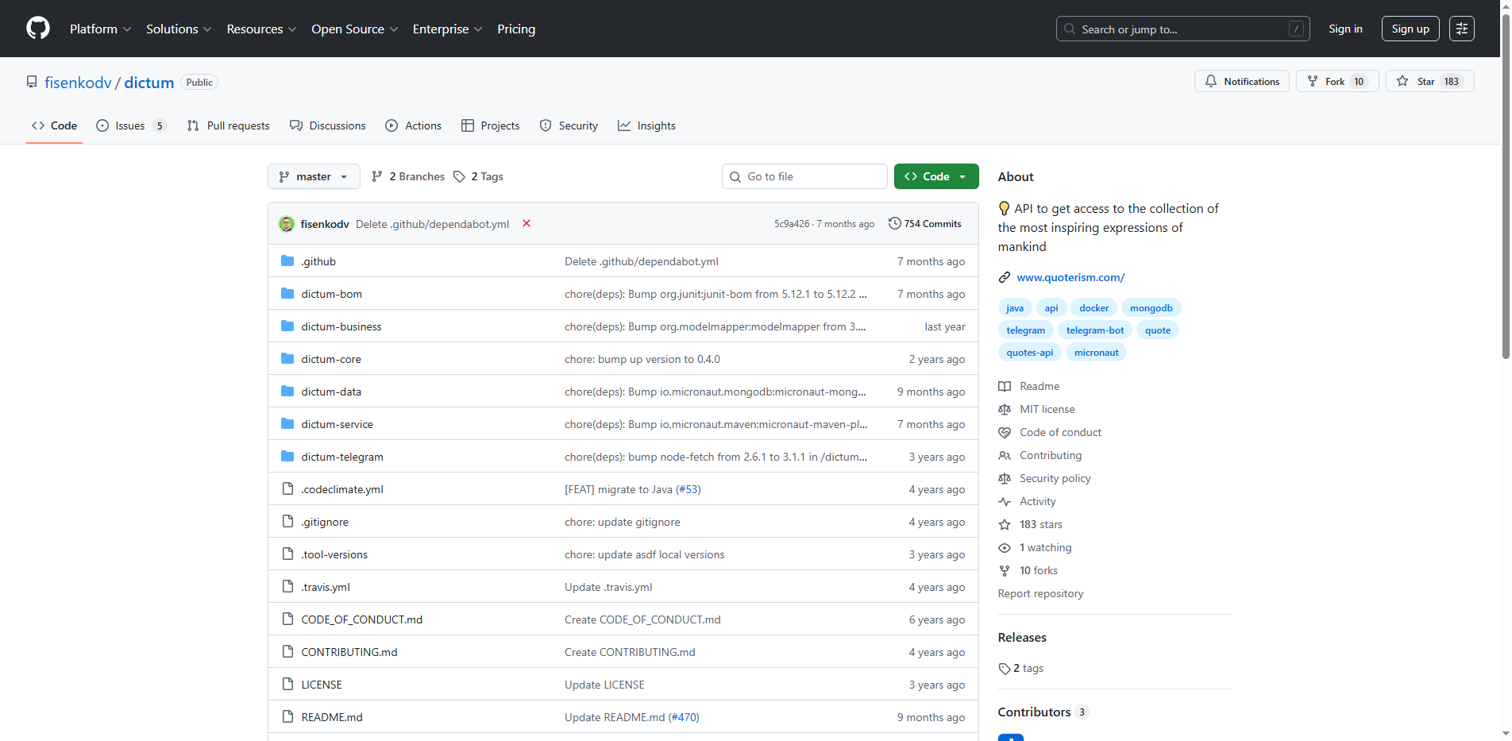Click the command palette icon in header
1512x741 pixels.
(1462, 29)
